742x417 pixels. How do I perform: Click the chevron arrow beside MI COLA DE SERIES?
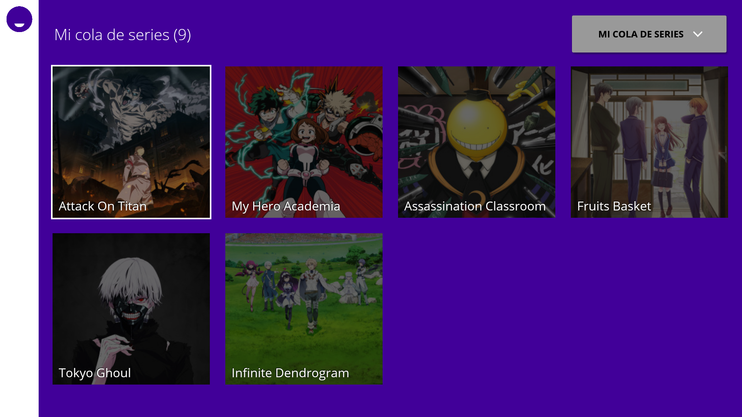tap(698, 34)
